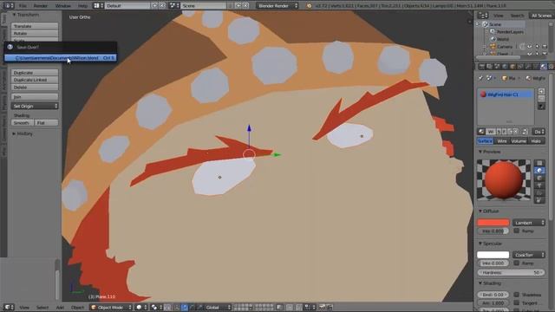The image size is (555, 312).
Task: Open outliner All Scenes display dropdown
Action: (541, 16)
